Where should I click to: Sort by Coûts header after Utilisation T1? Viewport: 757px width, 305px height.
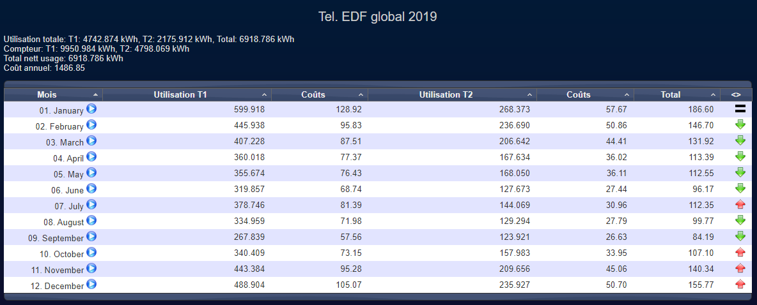pyautogui.click(x=319, y=95)
